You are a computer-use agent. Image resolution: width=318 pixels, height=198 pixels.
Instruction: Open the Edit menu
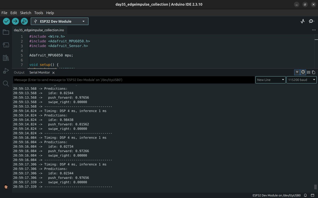click(14, 13)
